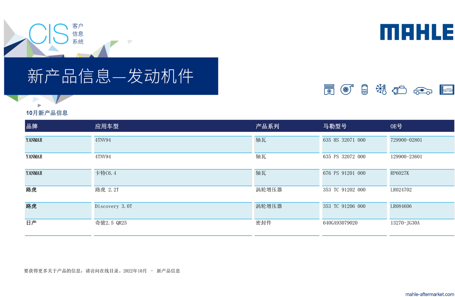Click 路虎 brand in the 2.2T row

pyautogui.click(x=31, y=190)
